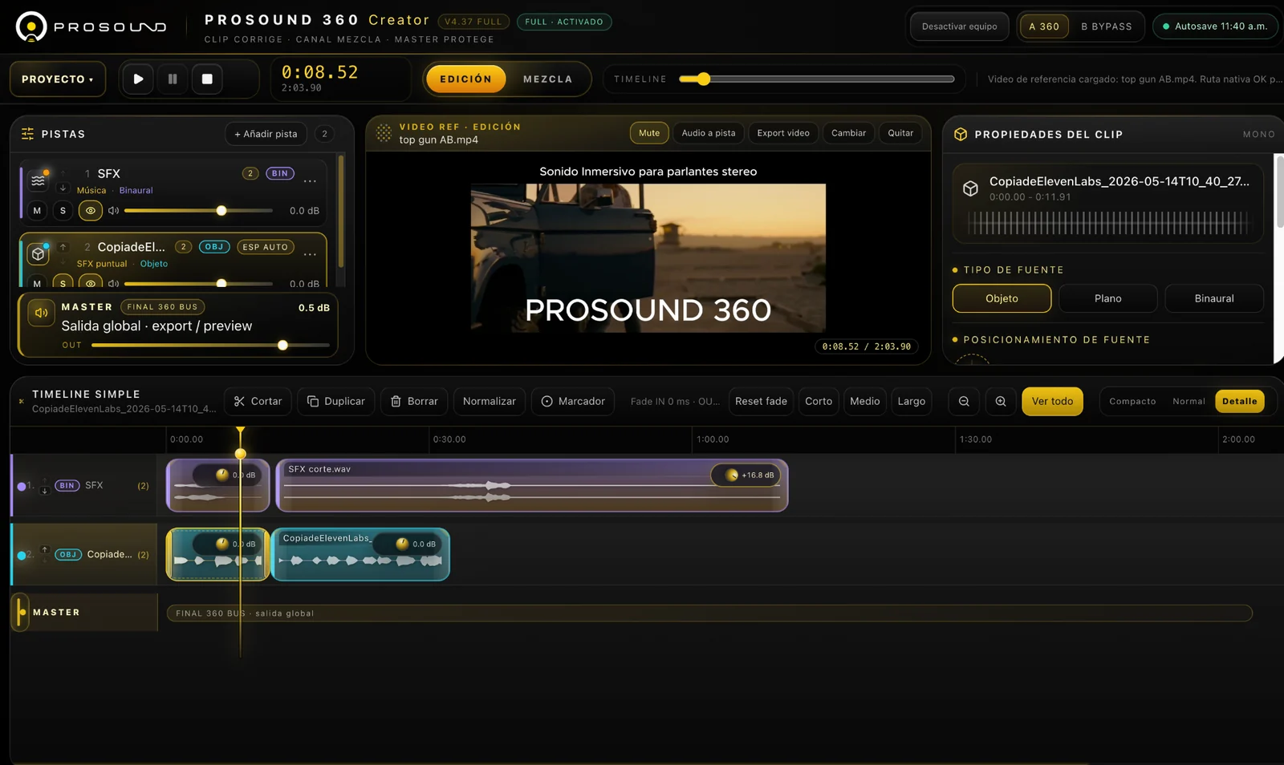The image size is (1284, 765).
Task: Duplicate the selected clip with Duplicar
Action: pyautogui.click(x=335, y=401)
